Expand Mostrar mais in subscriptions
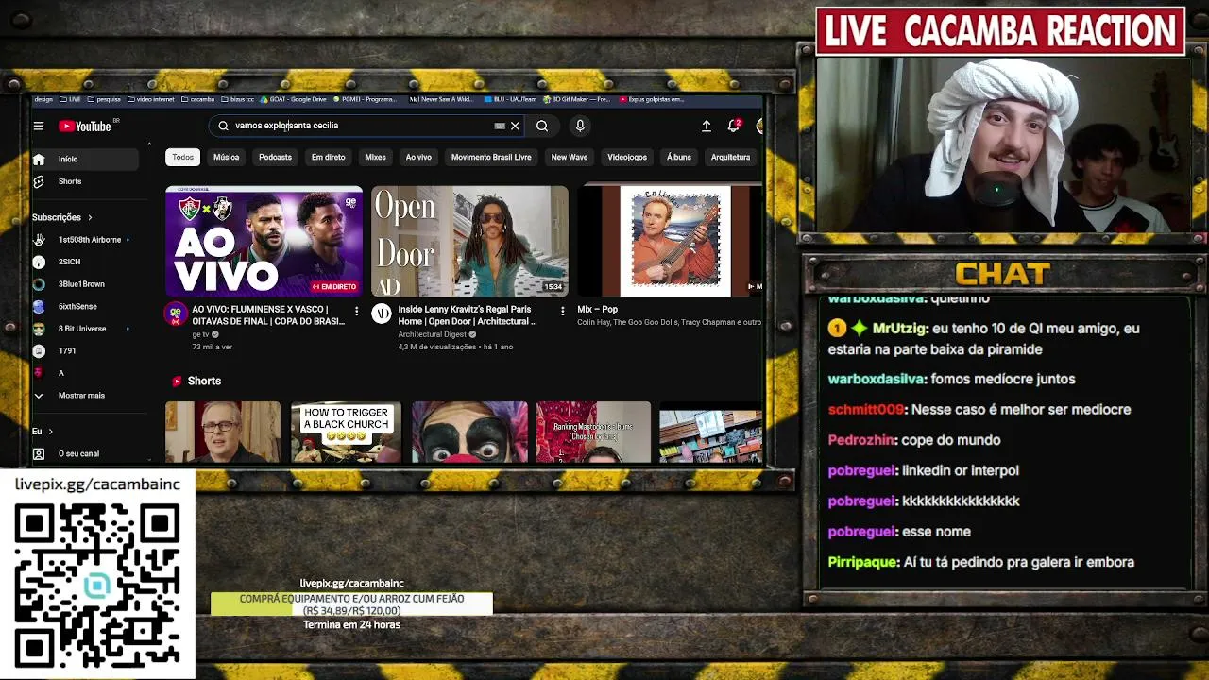The height and width of the screenshot is (680, 1209). tap(85, 396)
